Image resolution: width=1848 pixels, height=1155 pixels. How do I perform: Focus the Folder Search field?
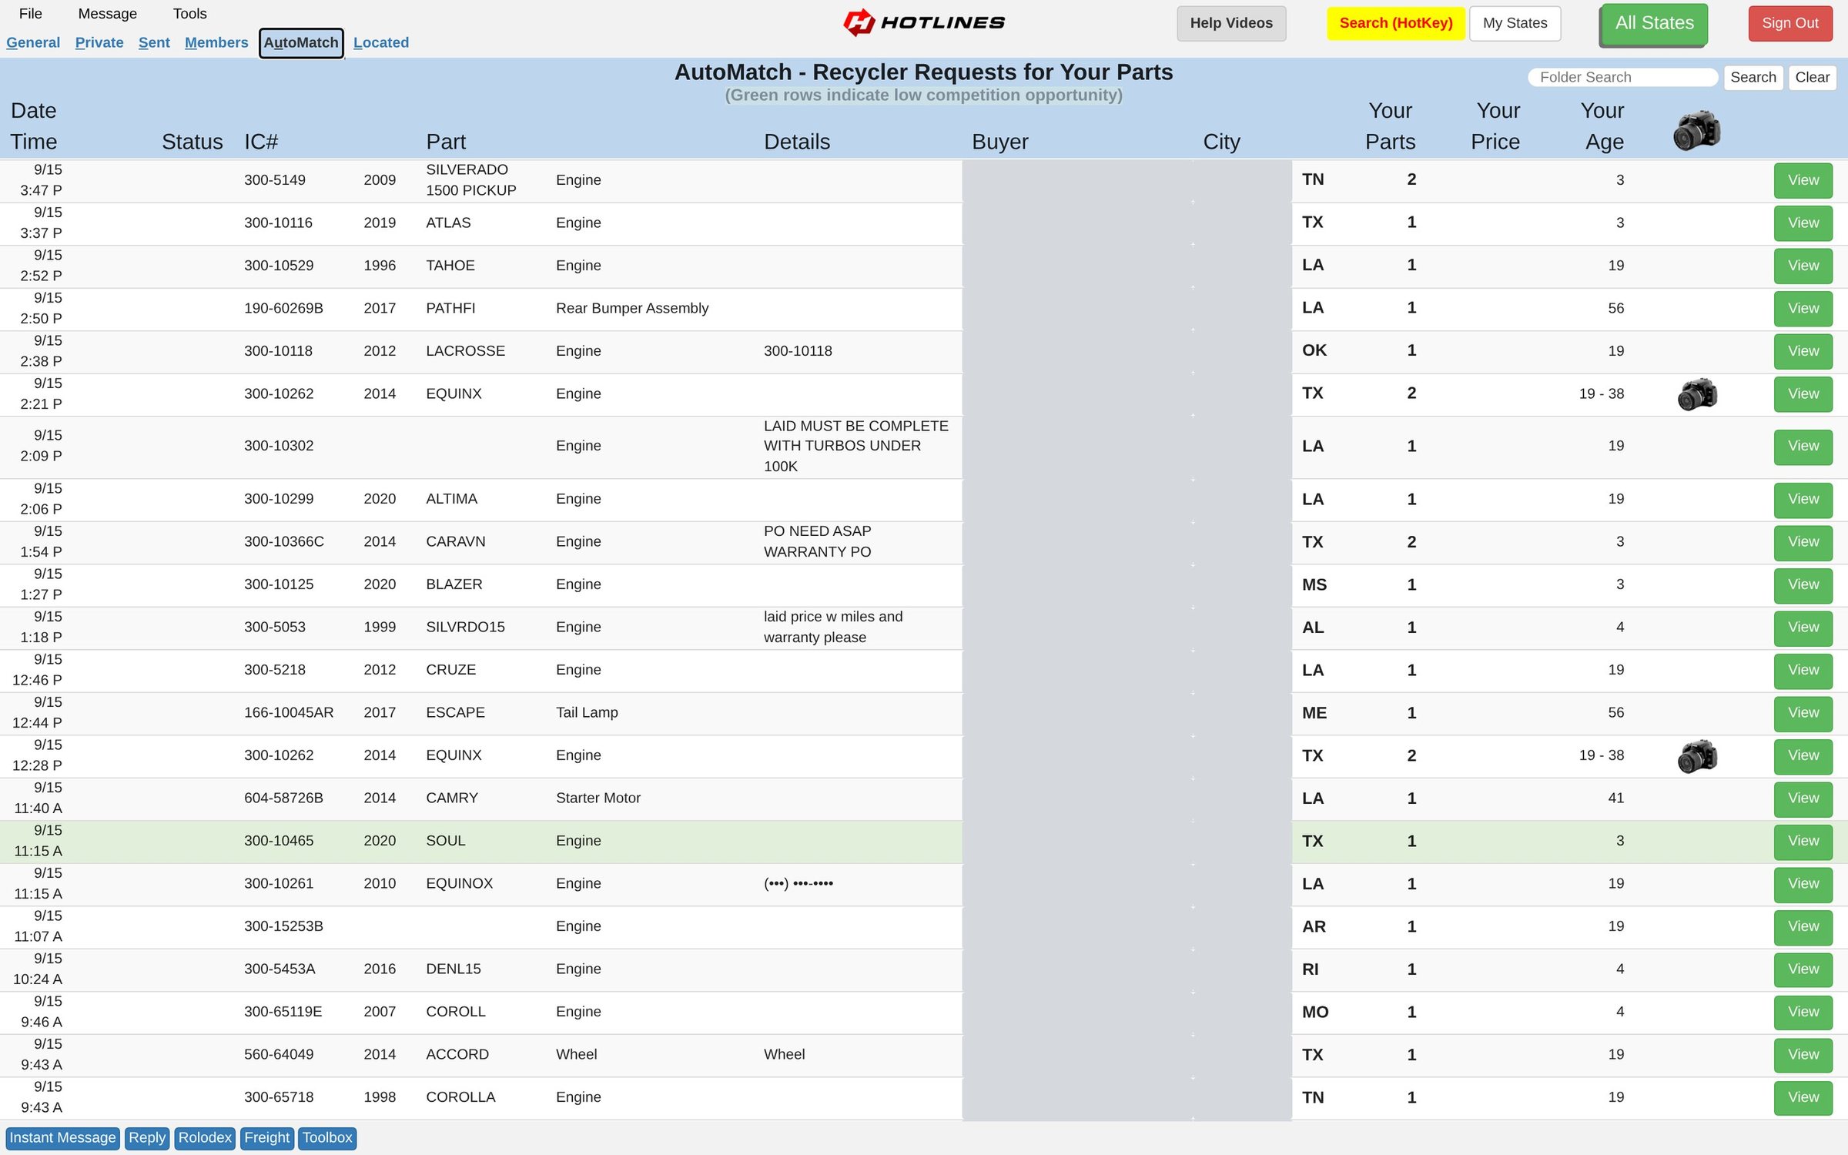pyautogui.click(x=1623, y=77)
